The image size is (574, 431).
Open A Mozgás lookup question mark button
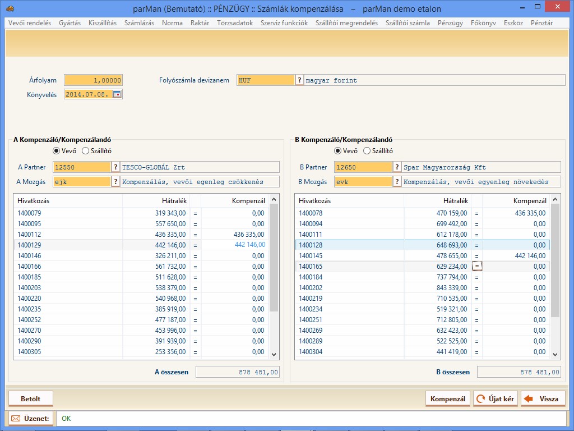(116, 182)
